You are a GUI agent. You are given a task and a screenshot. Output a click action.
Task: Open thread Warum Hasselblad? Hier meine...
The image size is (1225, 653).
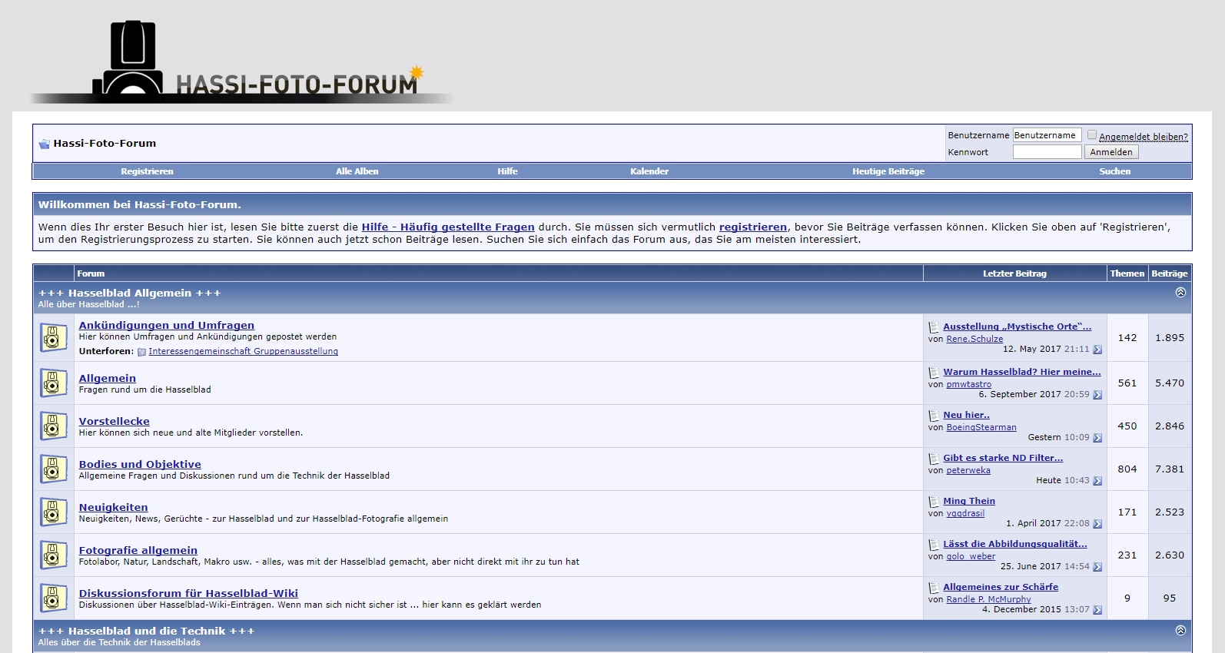pos(1022,372)
